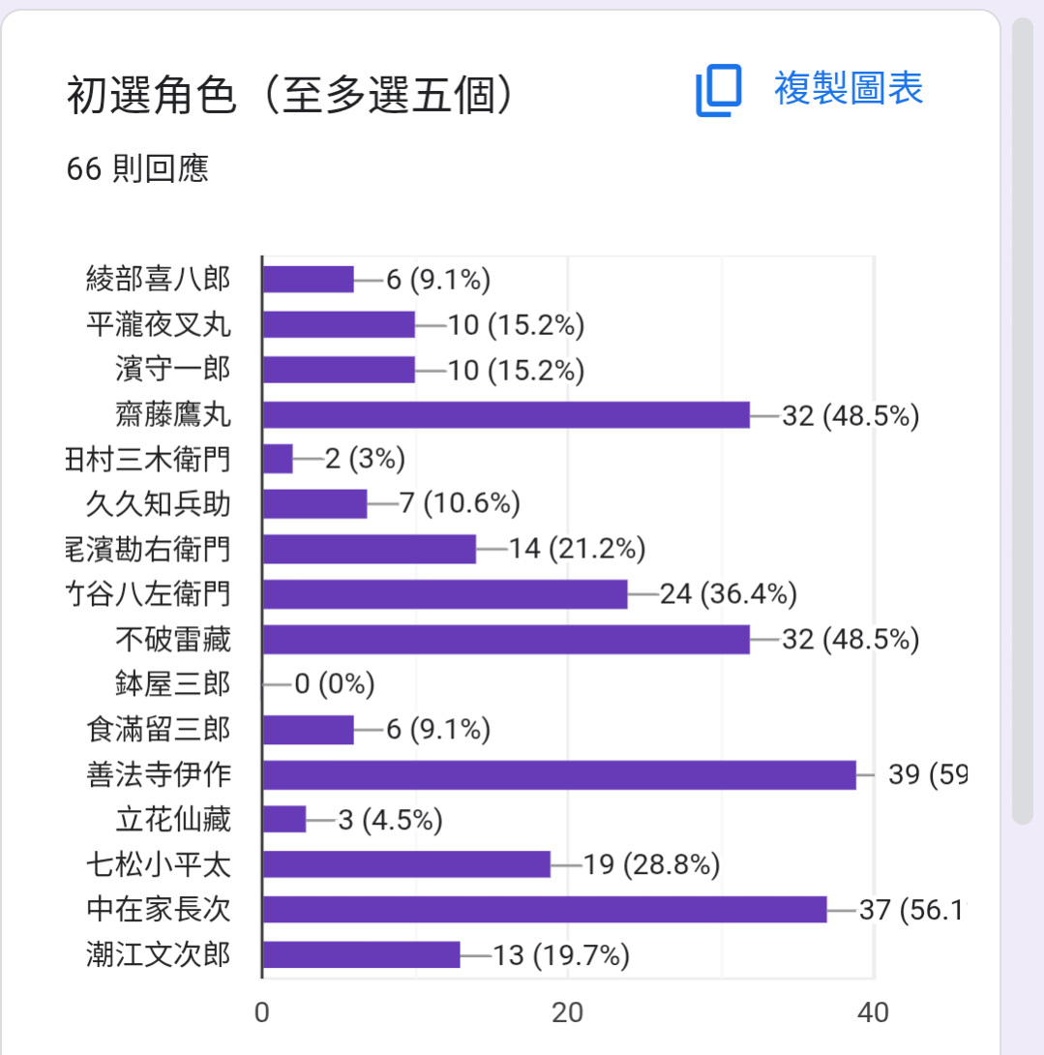Click the bar for 尾濱勘右衛門
Viewport: 1044px width, 1055px height.
pos(370,549)
